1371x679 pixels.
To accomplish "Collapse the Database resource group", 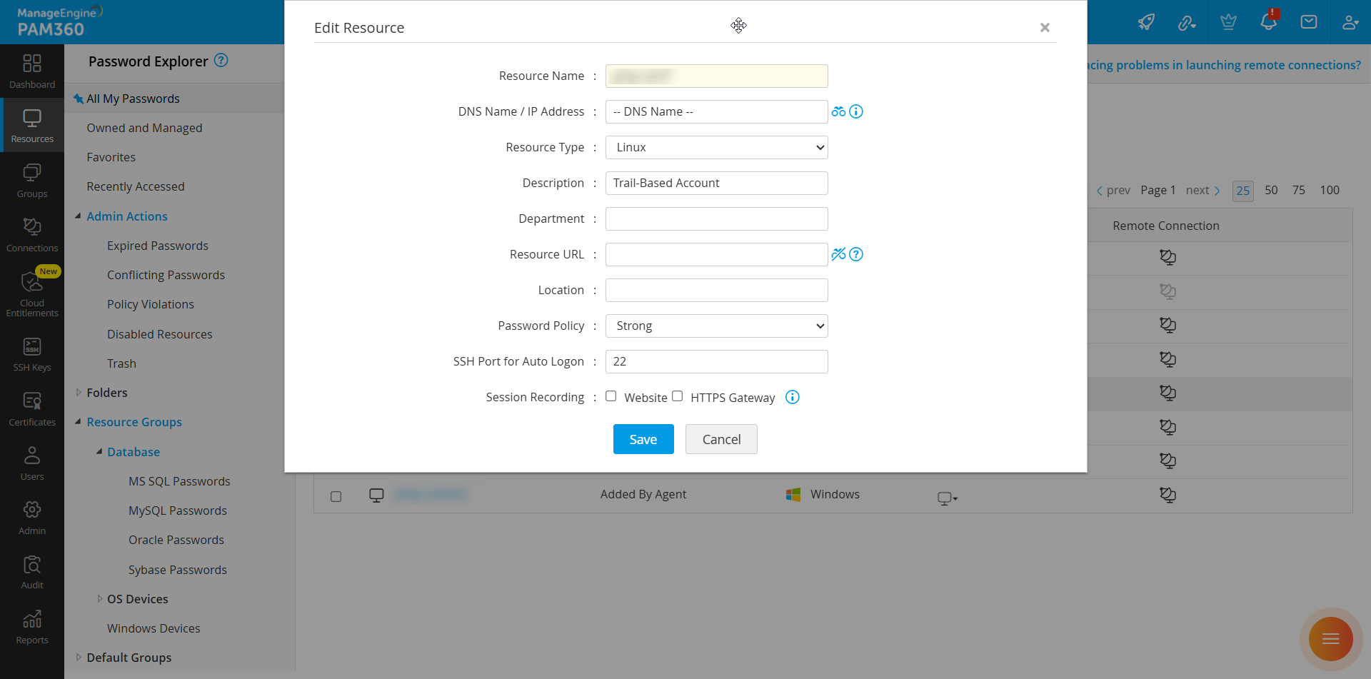I will (x=101, y=451).
